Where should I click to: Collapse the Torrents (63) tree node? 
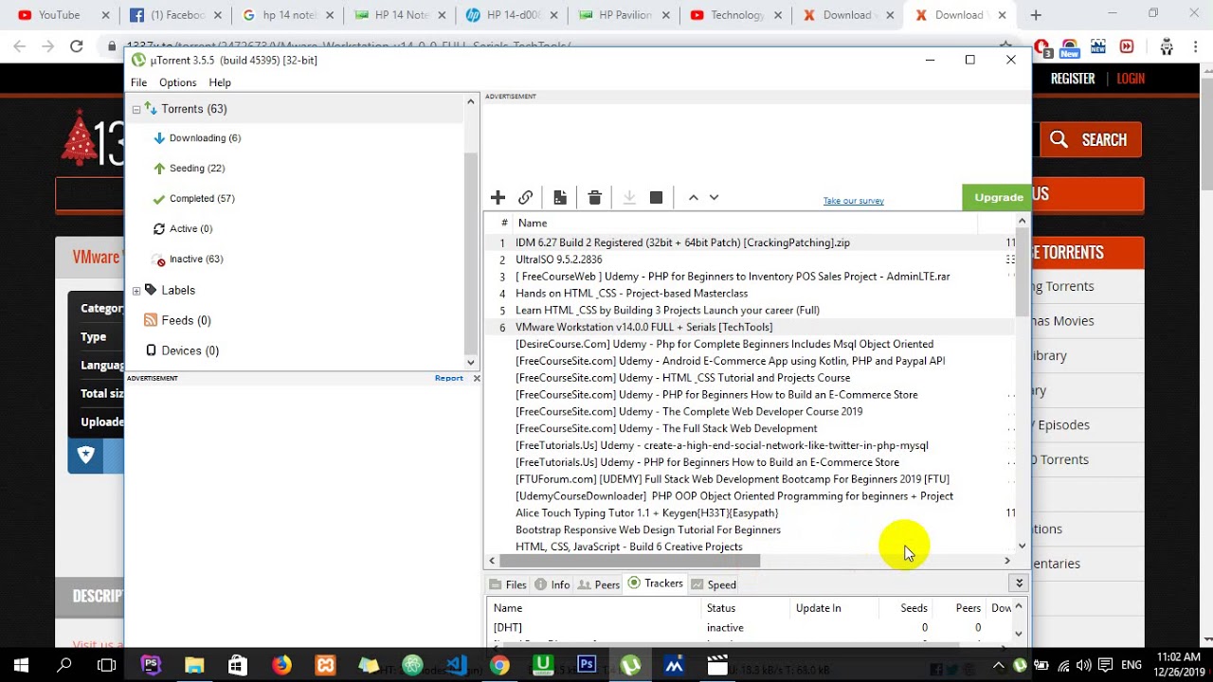point(136,110)
